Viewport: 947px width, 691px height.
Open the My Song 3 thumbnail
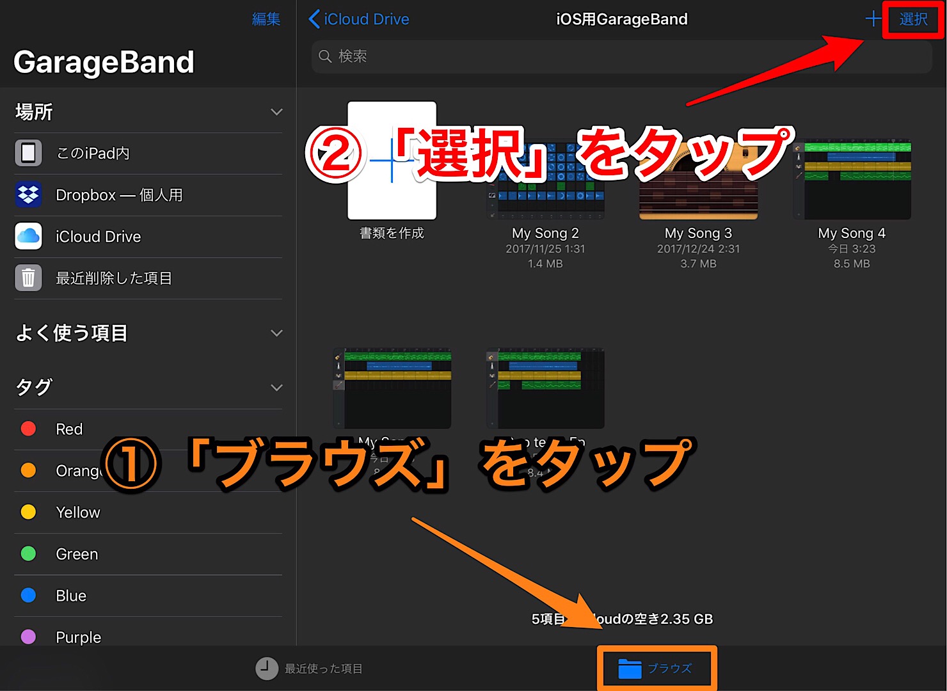pyautogui.click(x=699, y=179)
